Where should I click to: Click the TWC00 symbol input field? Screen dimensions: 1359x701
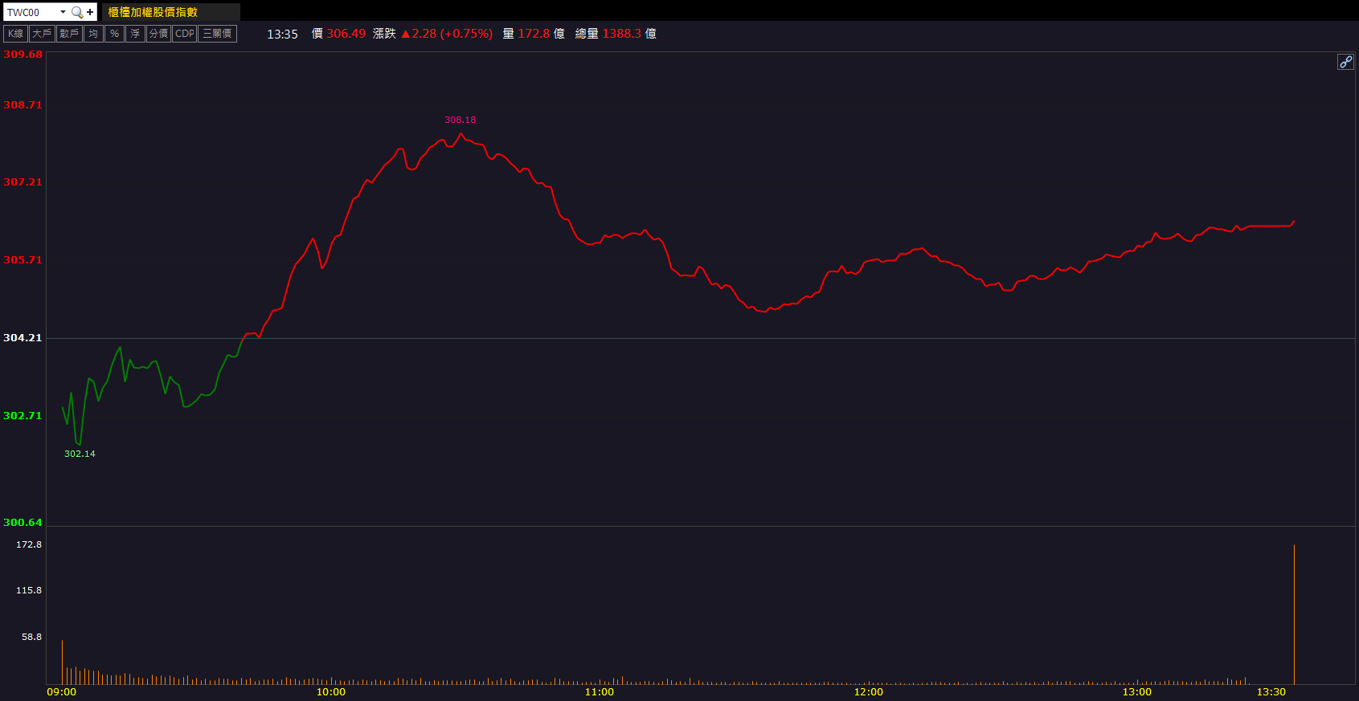pos(31,12)
